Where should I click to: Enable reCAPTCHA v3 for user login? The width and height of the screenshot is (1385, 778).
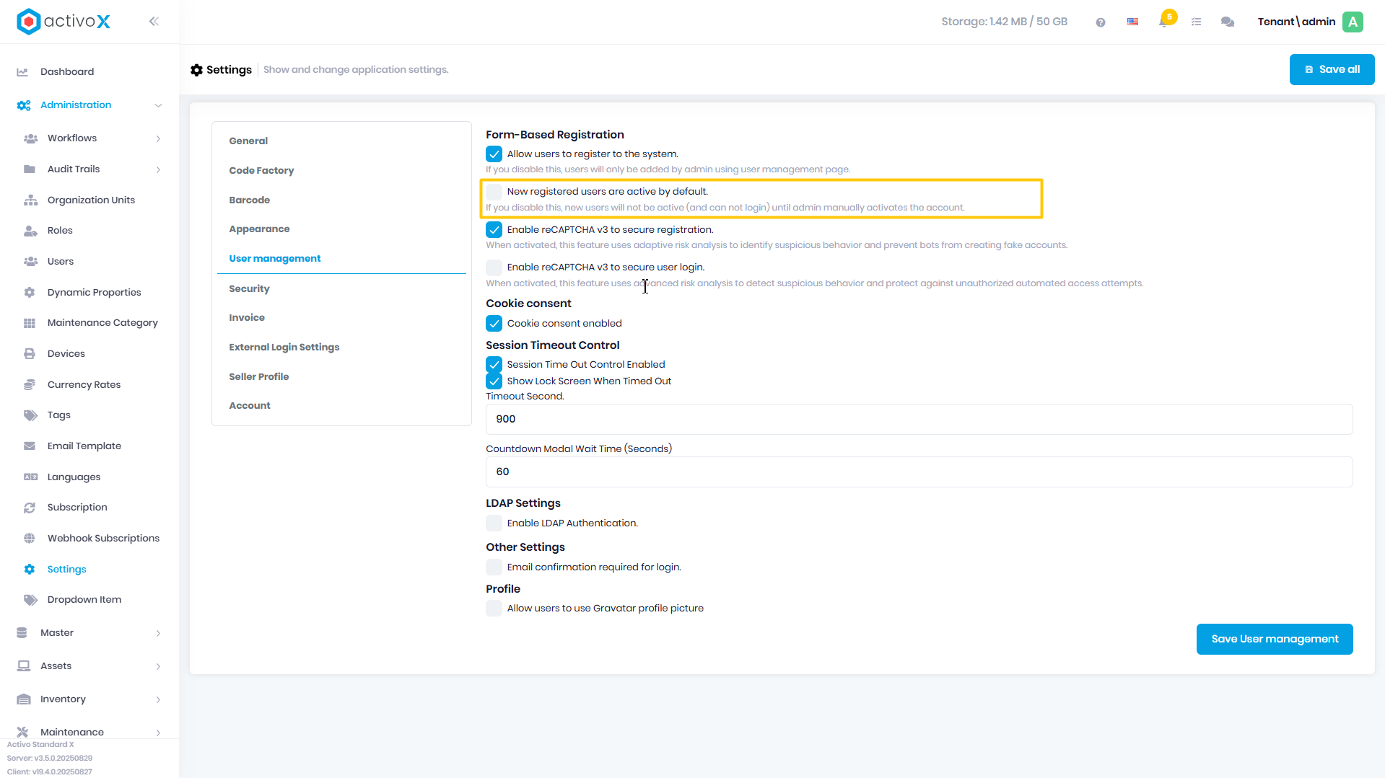(x=494, y=268)
